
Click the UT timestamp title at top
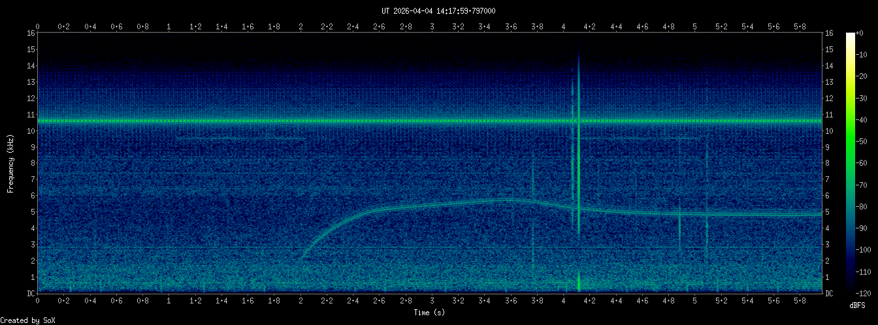point(438,11)
